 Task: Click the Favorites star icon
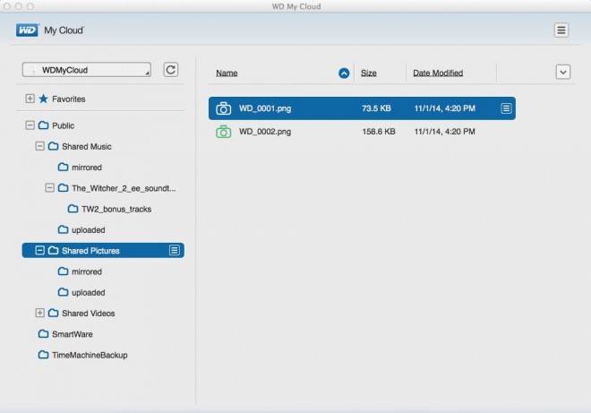click(44, 99)
